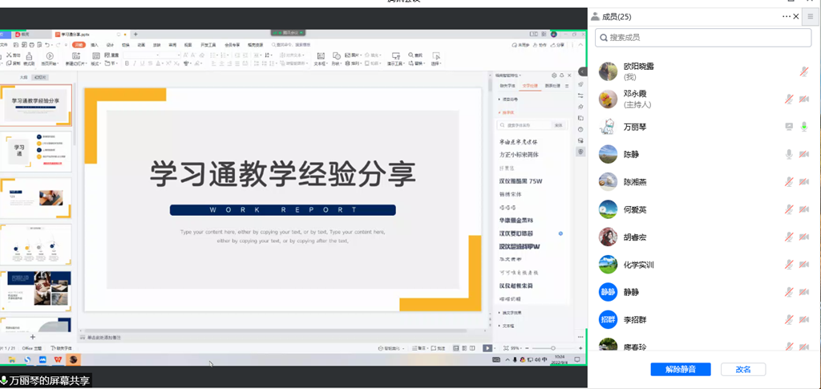Click the Cut (剪切) scissors icon
This screenshot has height=389, width=821.
pos(9,55)
